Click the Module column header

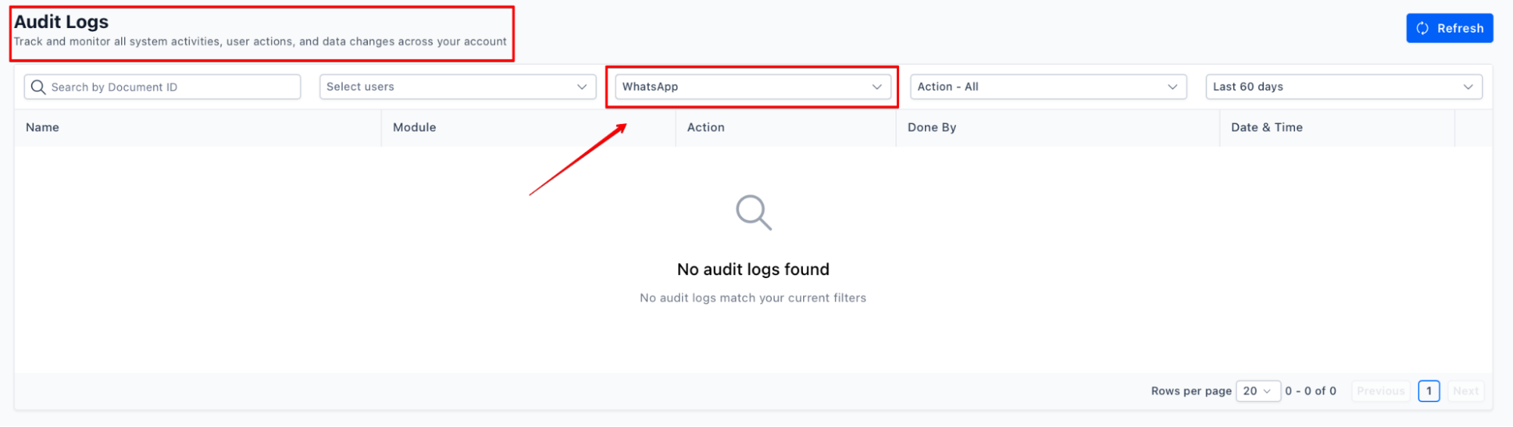coord(414,127)
